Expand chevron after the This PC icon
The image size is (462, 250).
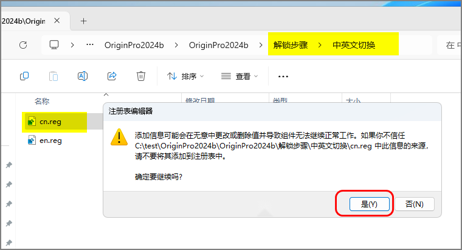pyautogui.click(x=72, y=45)
